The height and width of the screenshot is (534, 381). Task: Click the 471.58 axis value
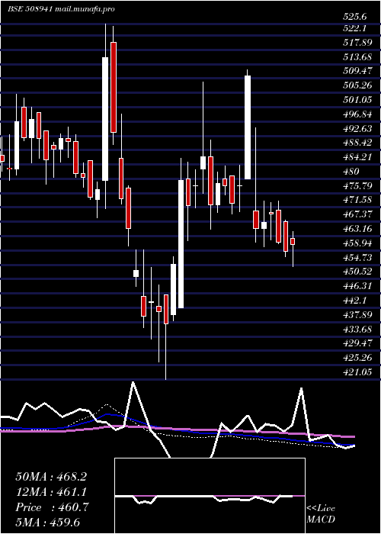[x=357, y=200]
